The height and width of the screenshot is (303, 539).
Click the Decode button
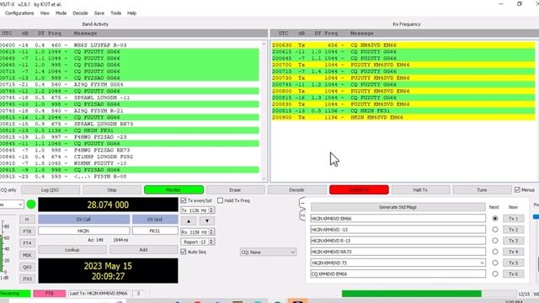pos(296,189)
